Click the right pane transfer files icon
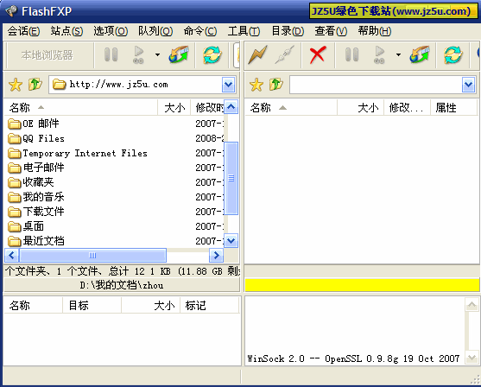 [x=420, y=55]
